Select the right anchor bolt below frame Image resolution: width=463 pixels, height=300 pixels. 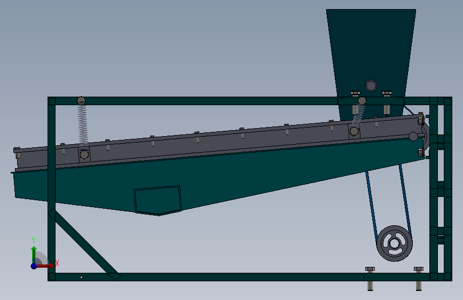pyautogui.click(x=419, y=279)
